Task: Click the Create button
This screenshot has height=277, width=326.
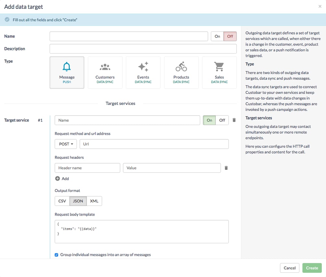Action: pos(312,268)
